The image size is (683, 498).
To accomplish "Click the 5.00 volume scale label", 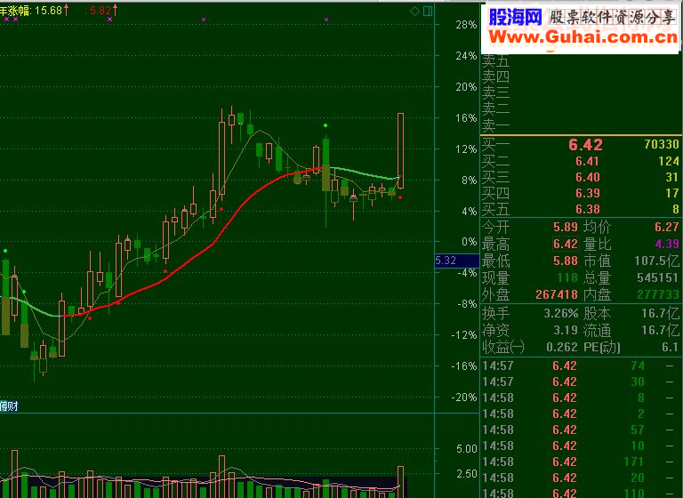I will pyautogui.click(x=467, y=449).
